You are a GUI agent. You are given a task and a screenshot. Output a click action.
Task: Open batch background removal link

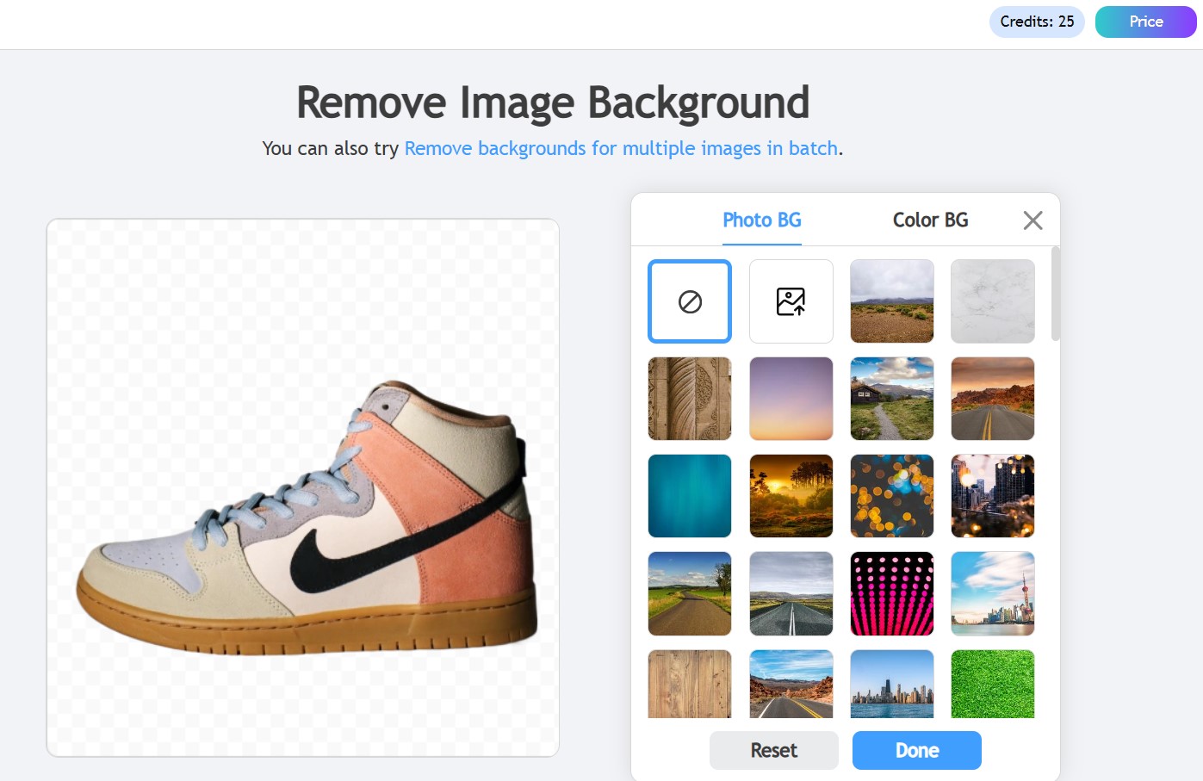click(x=621, y=148)
